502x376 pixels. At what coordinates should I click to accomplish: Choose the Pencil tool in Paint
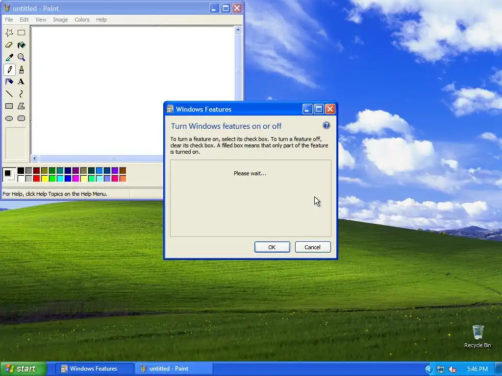[9, 70]
